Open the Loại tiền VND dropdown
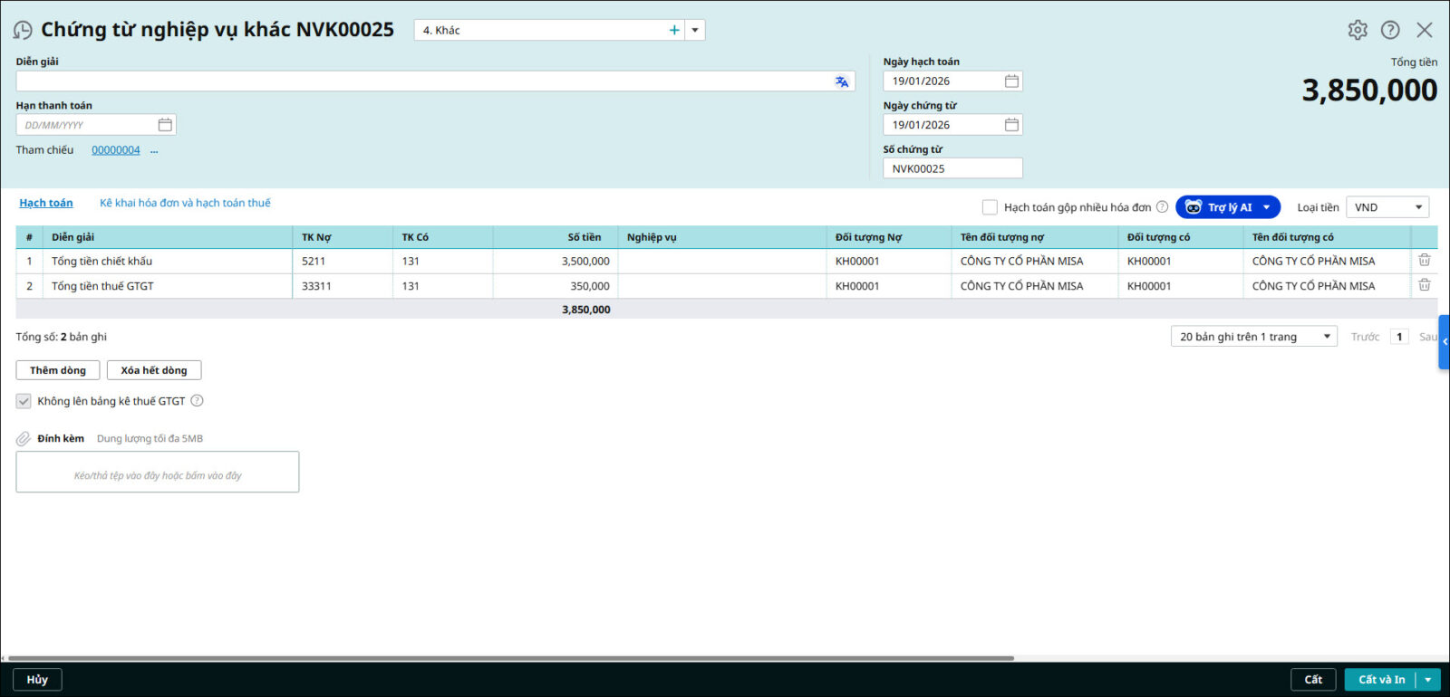The height and width of the screenshot is (697, 1450). [1387, 207]
